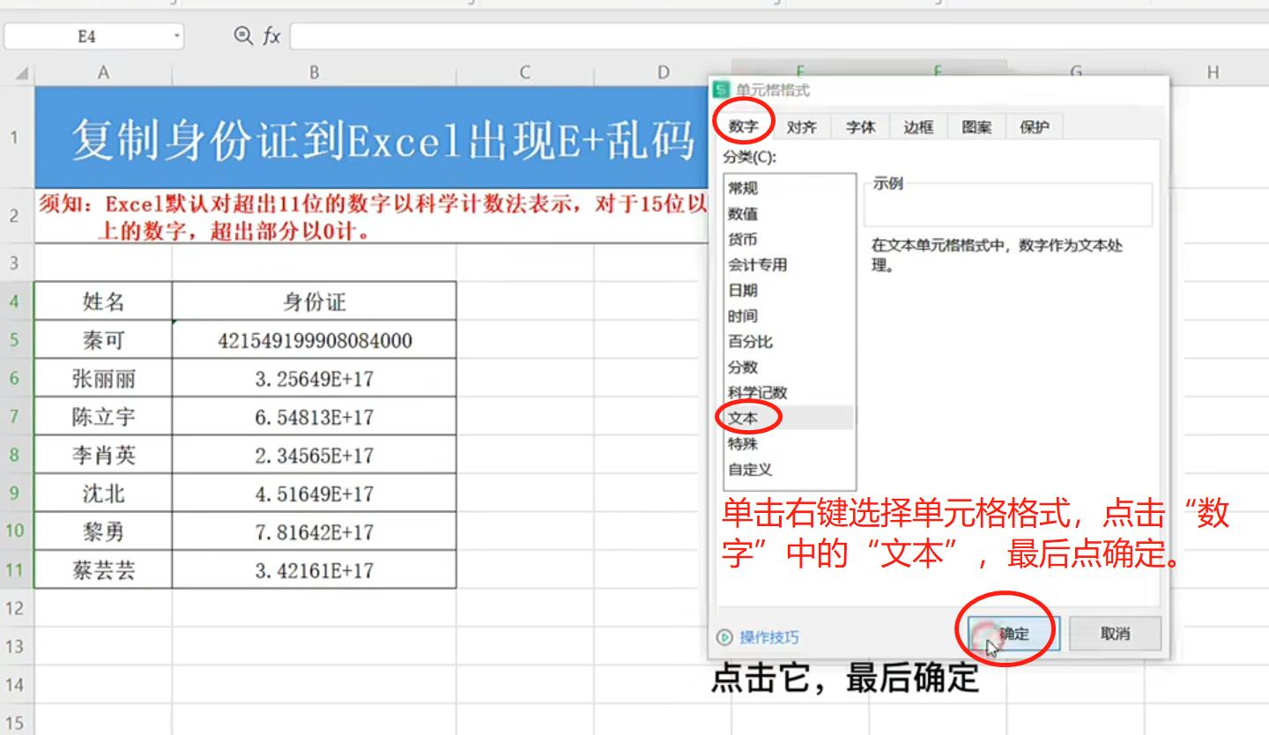The image size is (1269, 735).
Task: Select 特殊 in the category list
Action: [789, 443]
